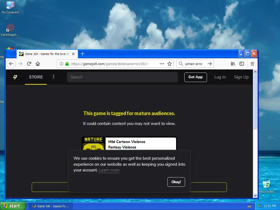Bookmark this page with the star icon

(x=170, y=64)
